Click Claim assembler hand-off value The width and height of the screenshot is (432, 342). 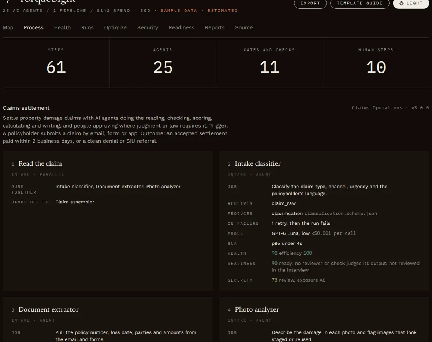(x=75, y=202)
